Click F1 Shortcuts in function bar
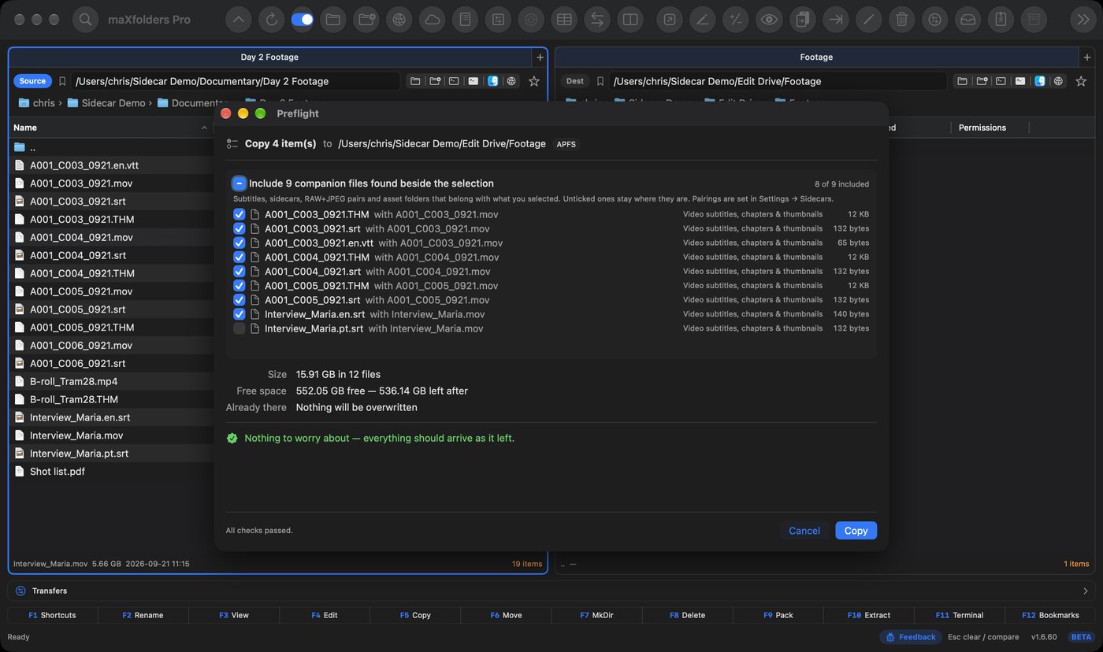Image resolution: width=1103 pixels, height=652 pixels. point(52,615)
